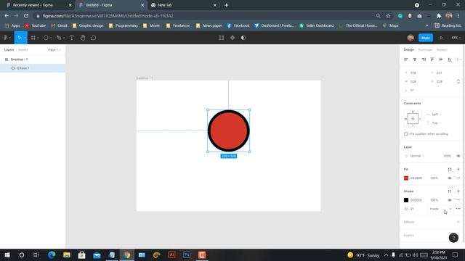Open horizontal constraint Left dropdown

tap(436, 115)
